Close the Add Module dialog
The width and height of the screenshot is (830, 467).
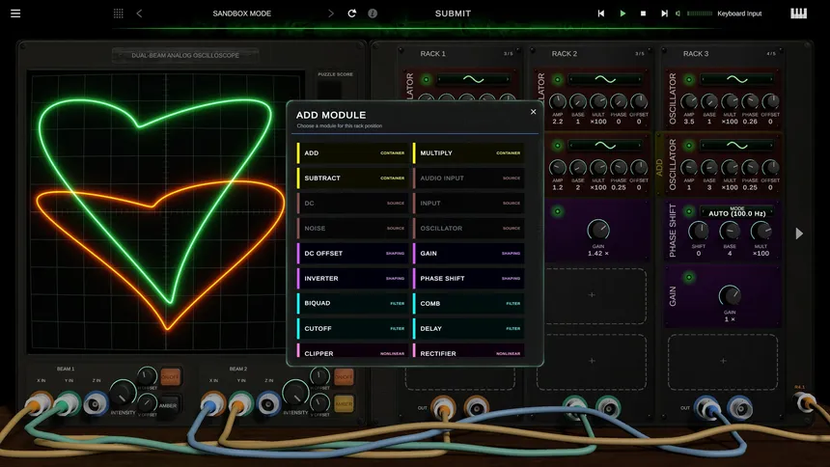[533, 112]
